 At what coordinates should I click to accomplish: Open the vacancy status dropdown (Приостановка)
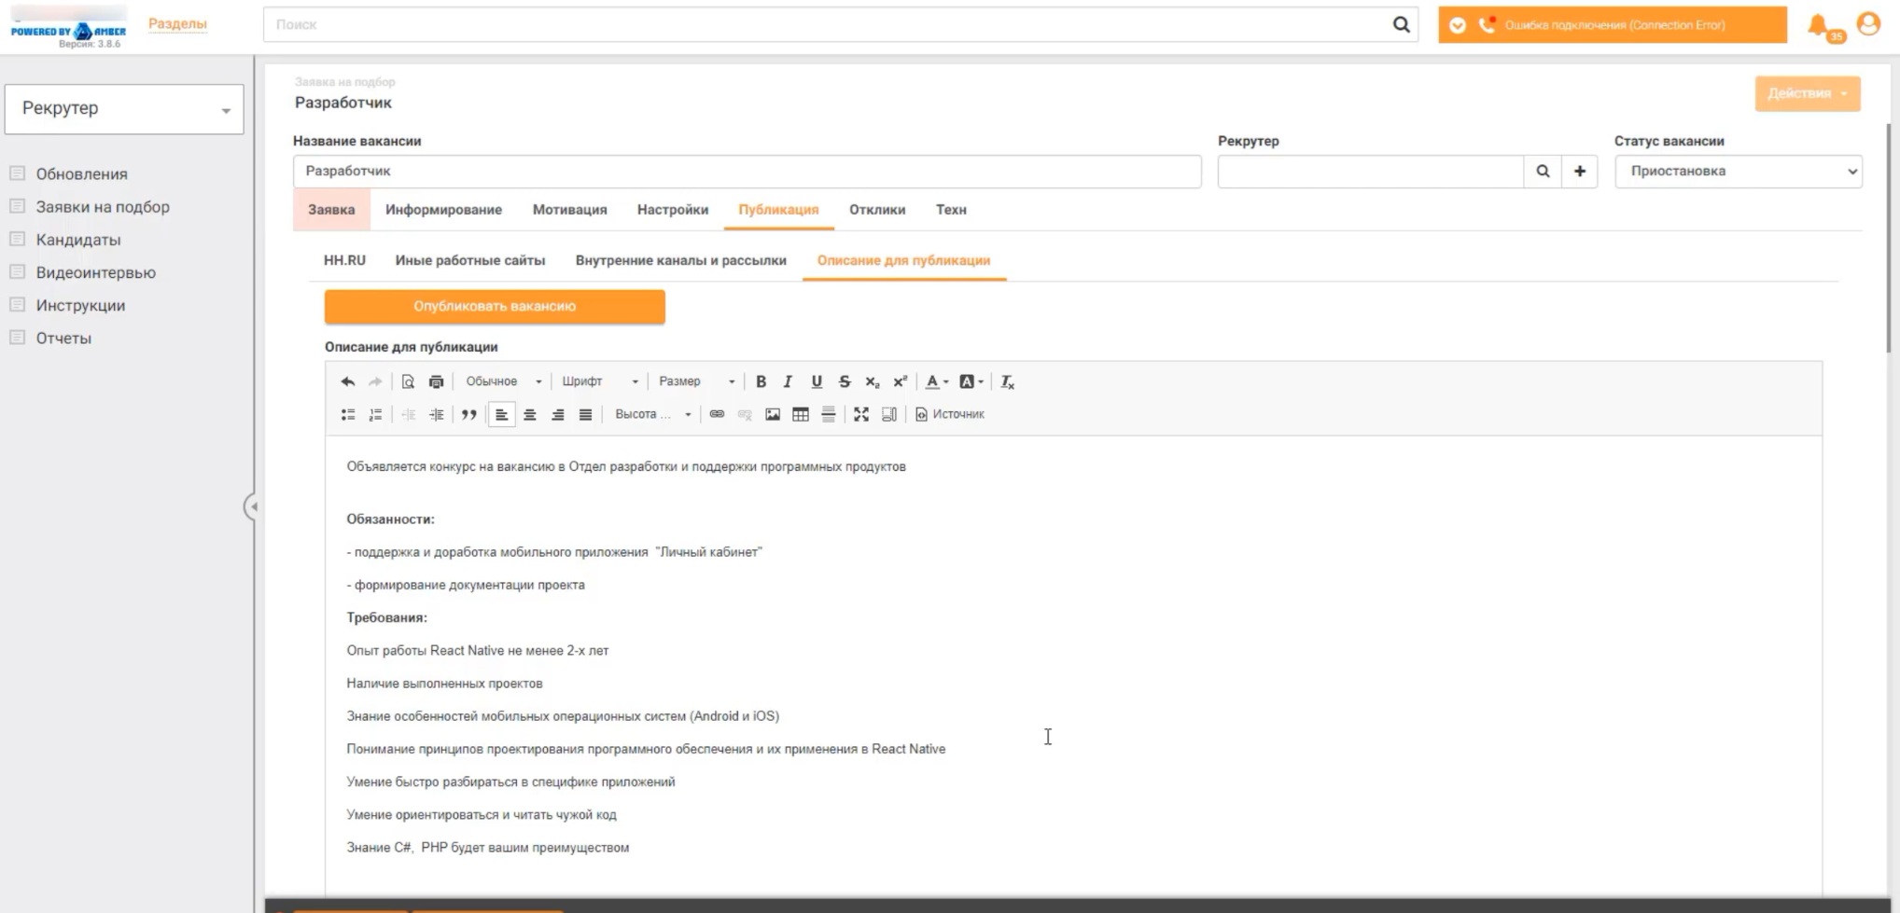click(x=1739, y=172)
